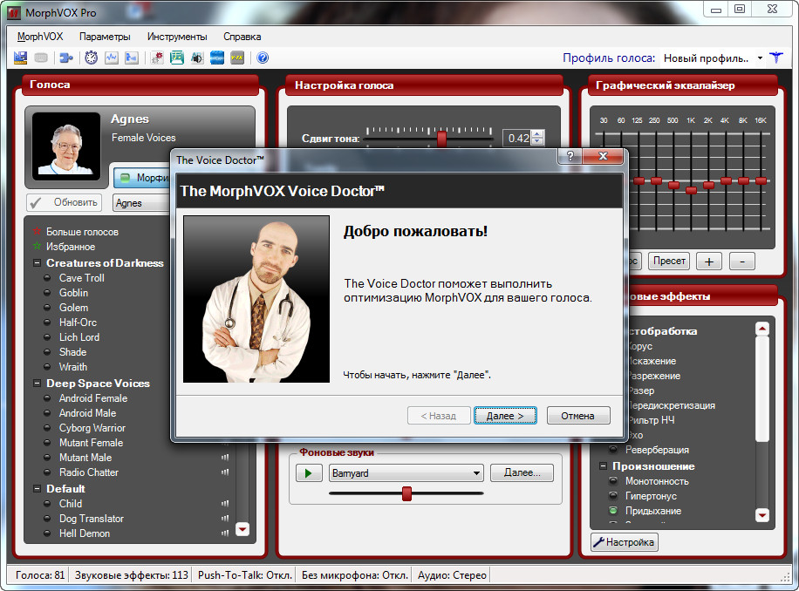Select the Goblin voice bullet

tap(47, 293)
